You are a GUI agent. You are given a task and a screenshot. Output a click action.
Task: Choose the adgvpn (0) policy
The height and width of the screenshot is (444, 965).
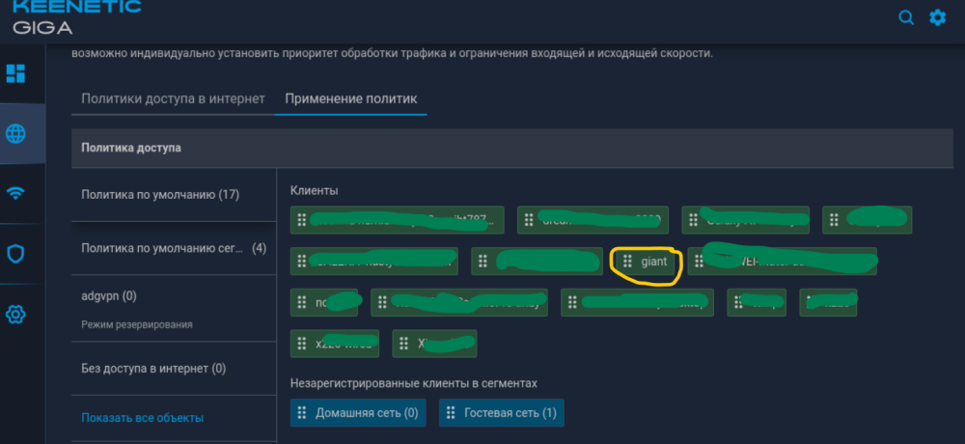click(x=109, y=296)
